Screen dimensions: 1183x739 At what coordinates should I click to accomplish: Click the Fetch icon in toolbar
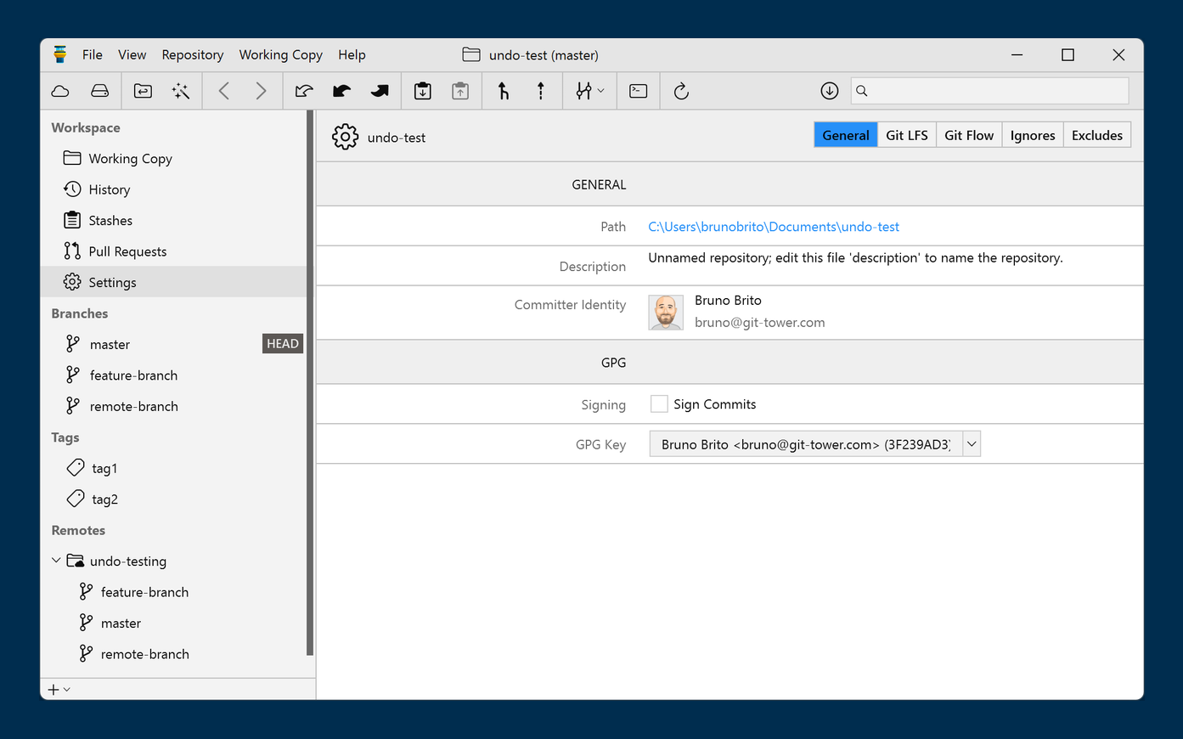point(304,91)
